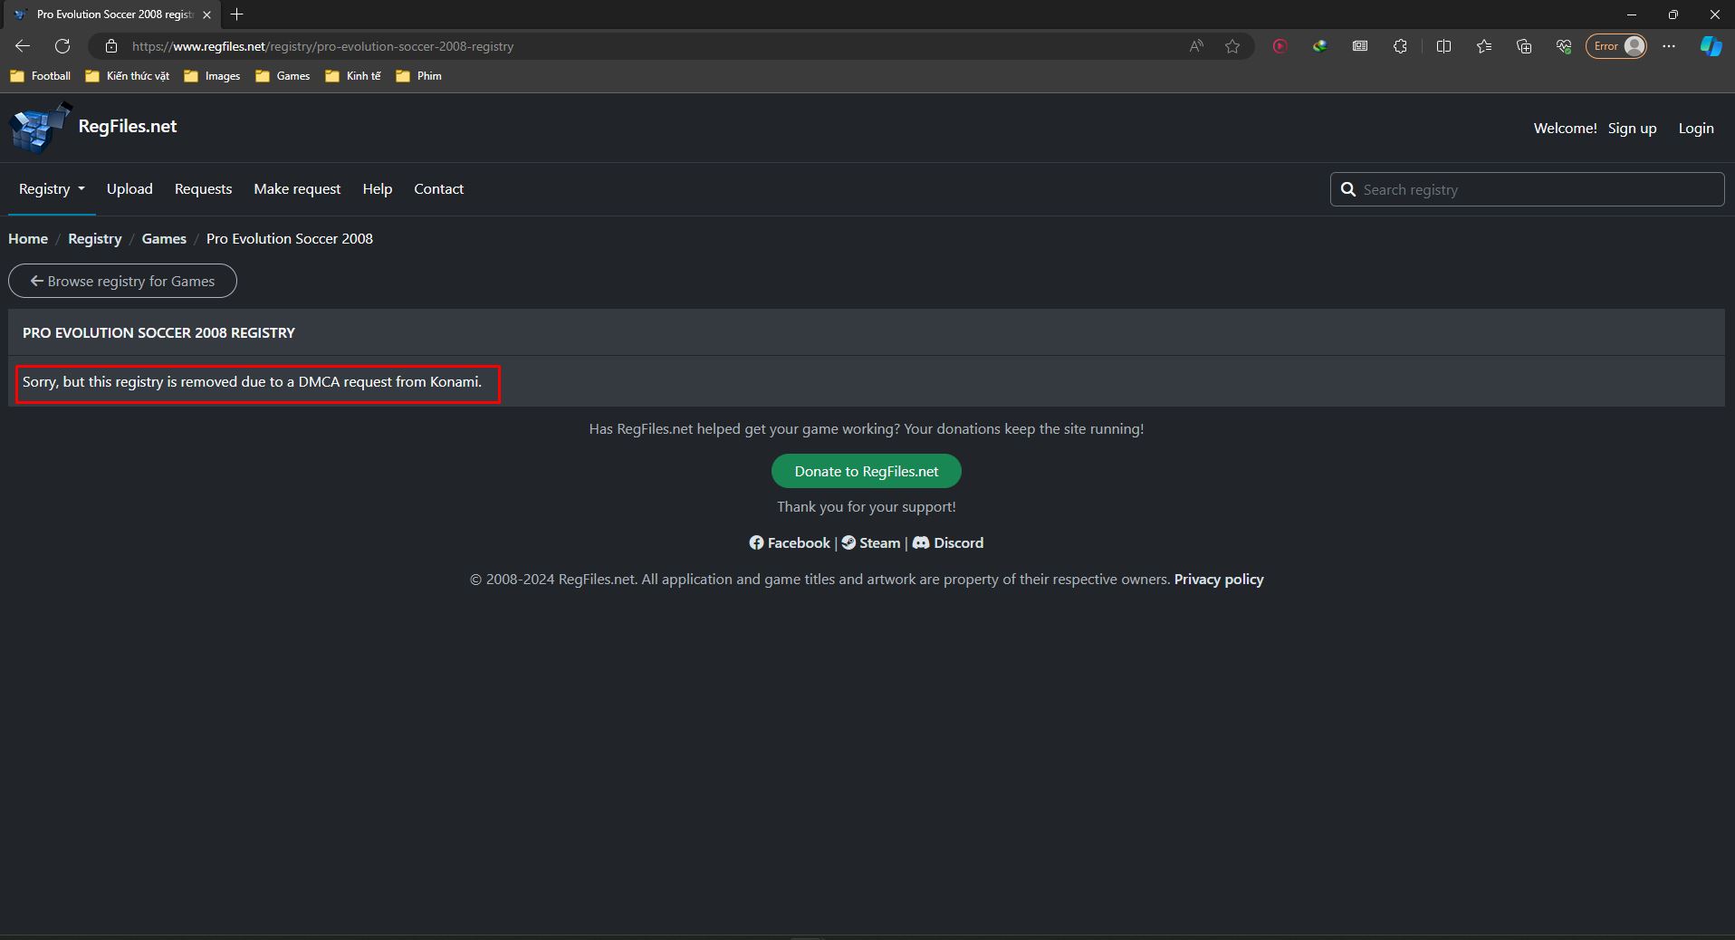Expand the Registry dropdown menu

point(52,189)
